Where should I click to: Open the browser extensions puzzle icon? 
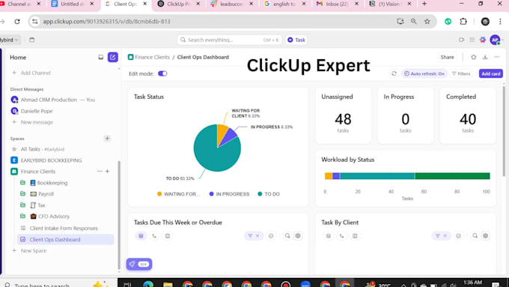click(463, 22)
